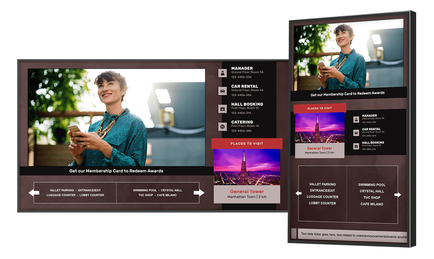Tap the Manager icon on the portrait display
Viewport: 434px width, 259px height.
coord(356,119)
